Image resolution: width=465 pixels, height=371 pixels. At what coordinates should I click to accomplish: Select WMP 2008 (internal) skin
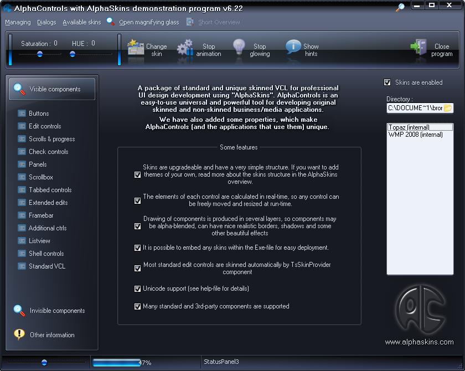[x=415, y=135]
